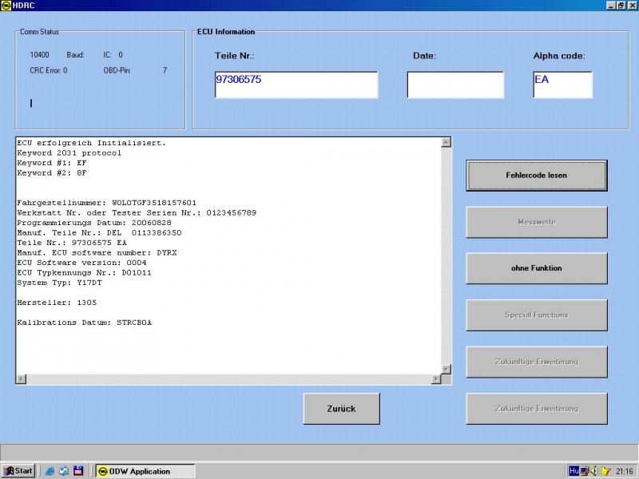This screenshot has width=639, height=479.
Task: Select the ohne Funktion button
Action: (x=536, y=268)
